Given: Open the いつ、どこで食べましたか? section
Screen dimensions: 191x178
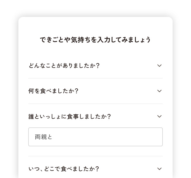Looking at the screenshot, I should tap(95, 169).
